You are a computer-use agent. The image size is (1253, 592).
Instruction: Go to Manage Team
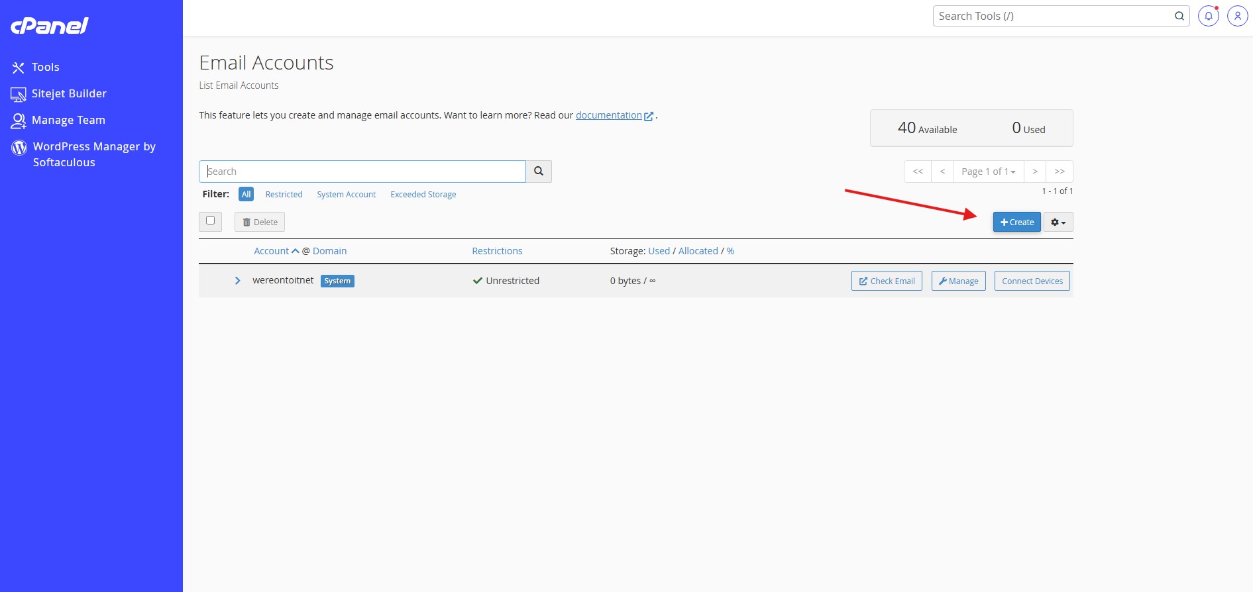click(68, 120)
